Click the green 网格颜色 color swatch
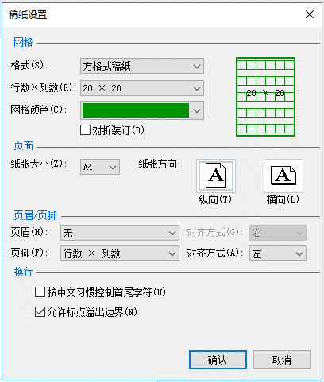Image resolution: width=324 pixels, height=382 pixels. (x=136, y=110)
